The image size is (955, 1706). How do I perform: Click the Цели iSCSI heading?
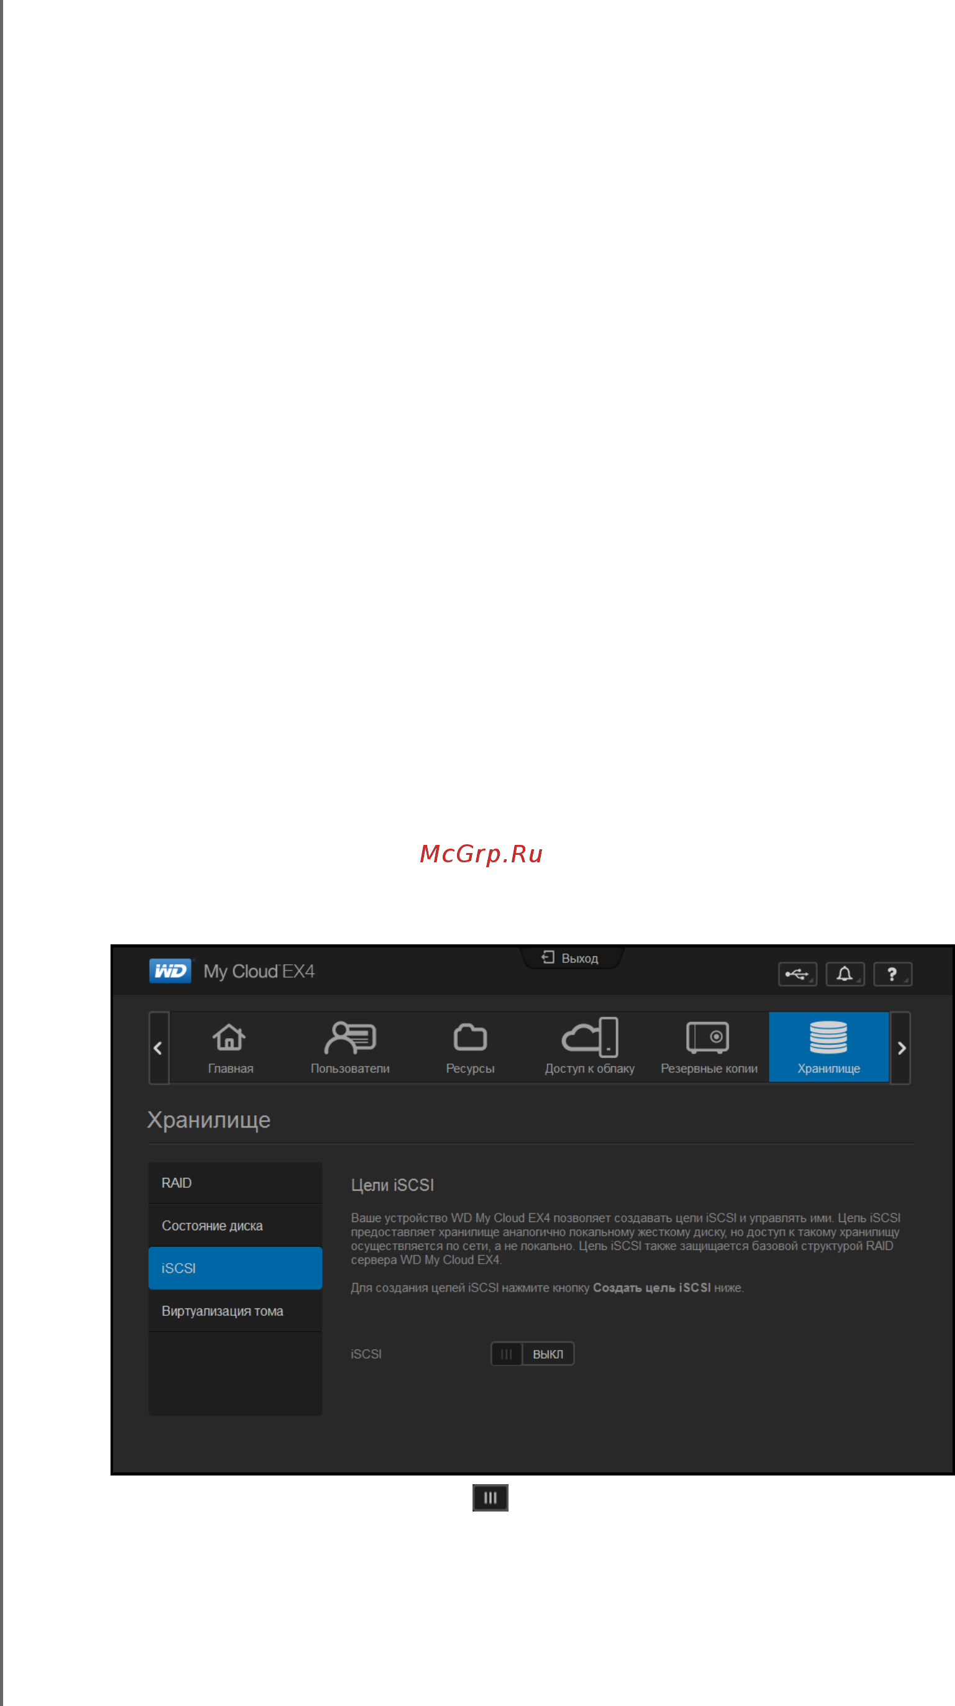coord(392,1185)
